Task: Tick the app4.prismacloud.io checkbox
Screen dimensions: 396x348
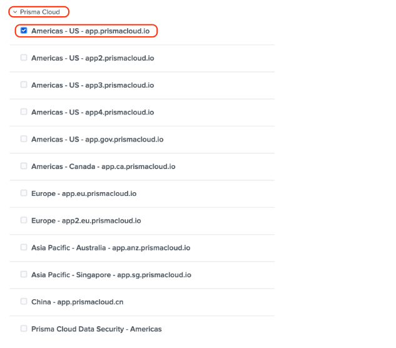Action: (x=24, y=111)
